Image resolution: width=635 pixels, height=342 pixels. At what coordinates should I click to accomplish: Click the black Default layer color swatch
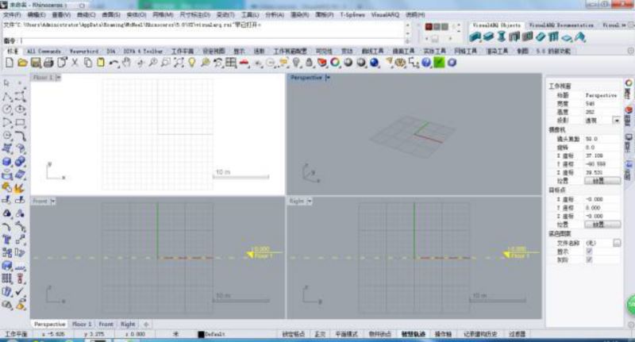(x=201, y=334)
